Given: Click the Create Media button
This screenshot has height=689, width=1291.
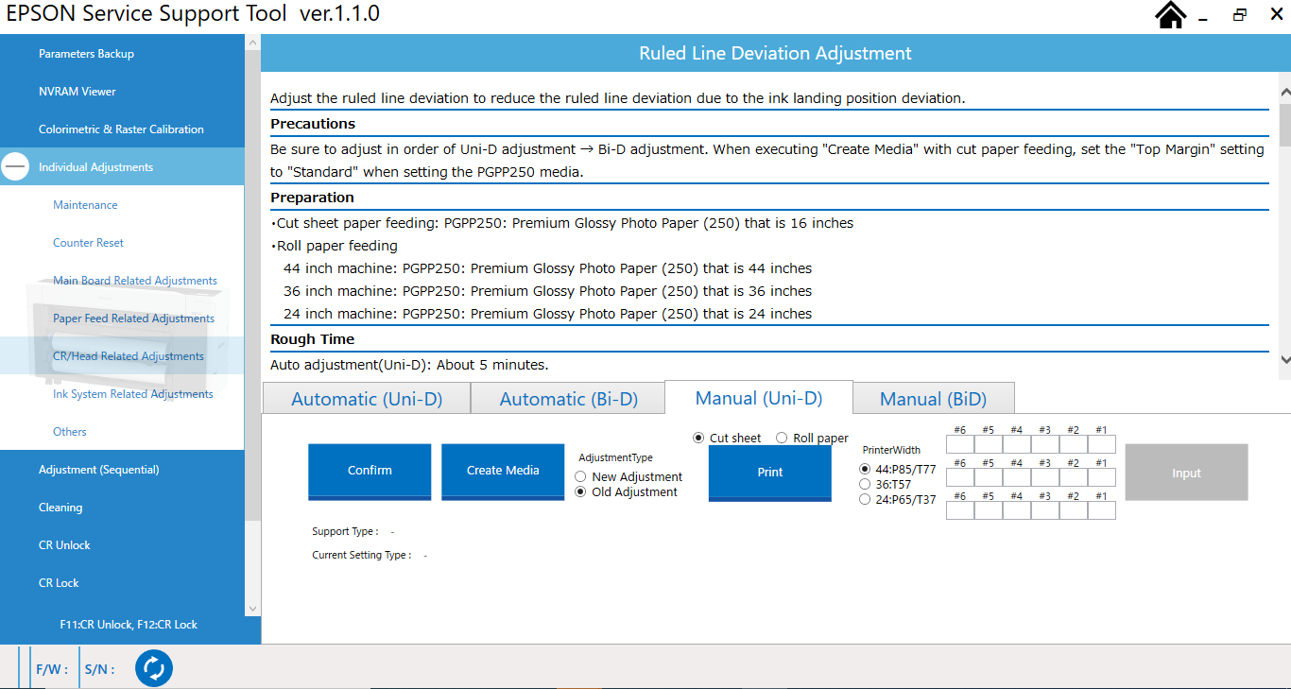Looking at the screenshot, I should coord(503,472).
